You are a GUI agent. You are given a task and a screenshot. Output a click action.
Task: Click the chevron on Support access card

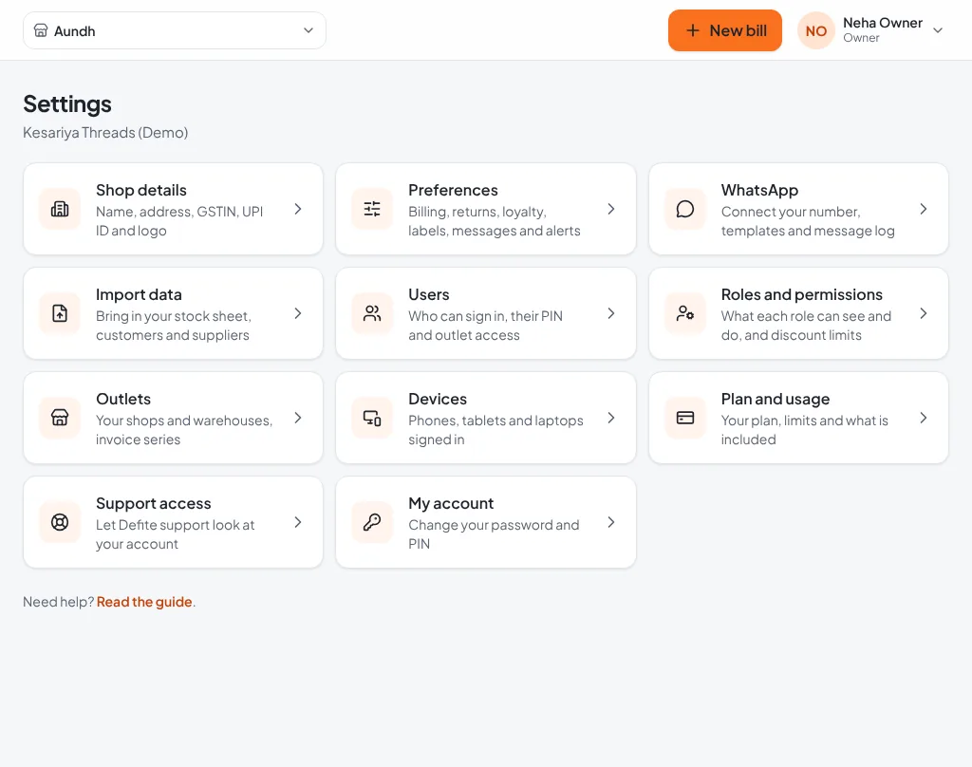(x=298, y=522)
